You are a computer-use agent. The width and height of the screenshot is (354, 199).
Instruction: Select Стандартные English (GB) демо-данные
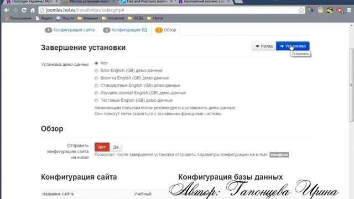(x=96, y=86)
